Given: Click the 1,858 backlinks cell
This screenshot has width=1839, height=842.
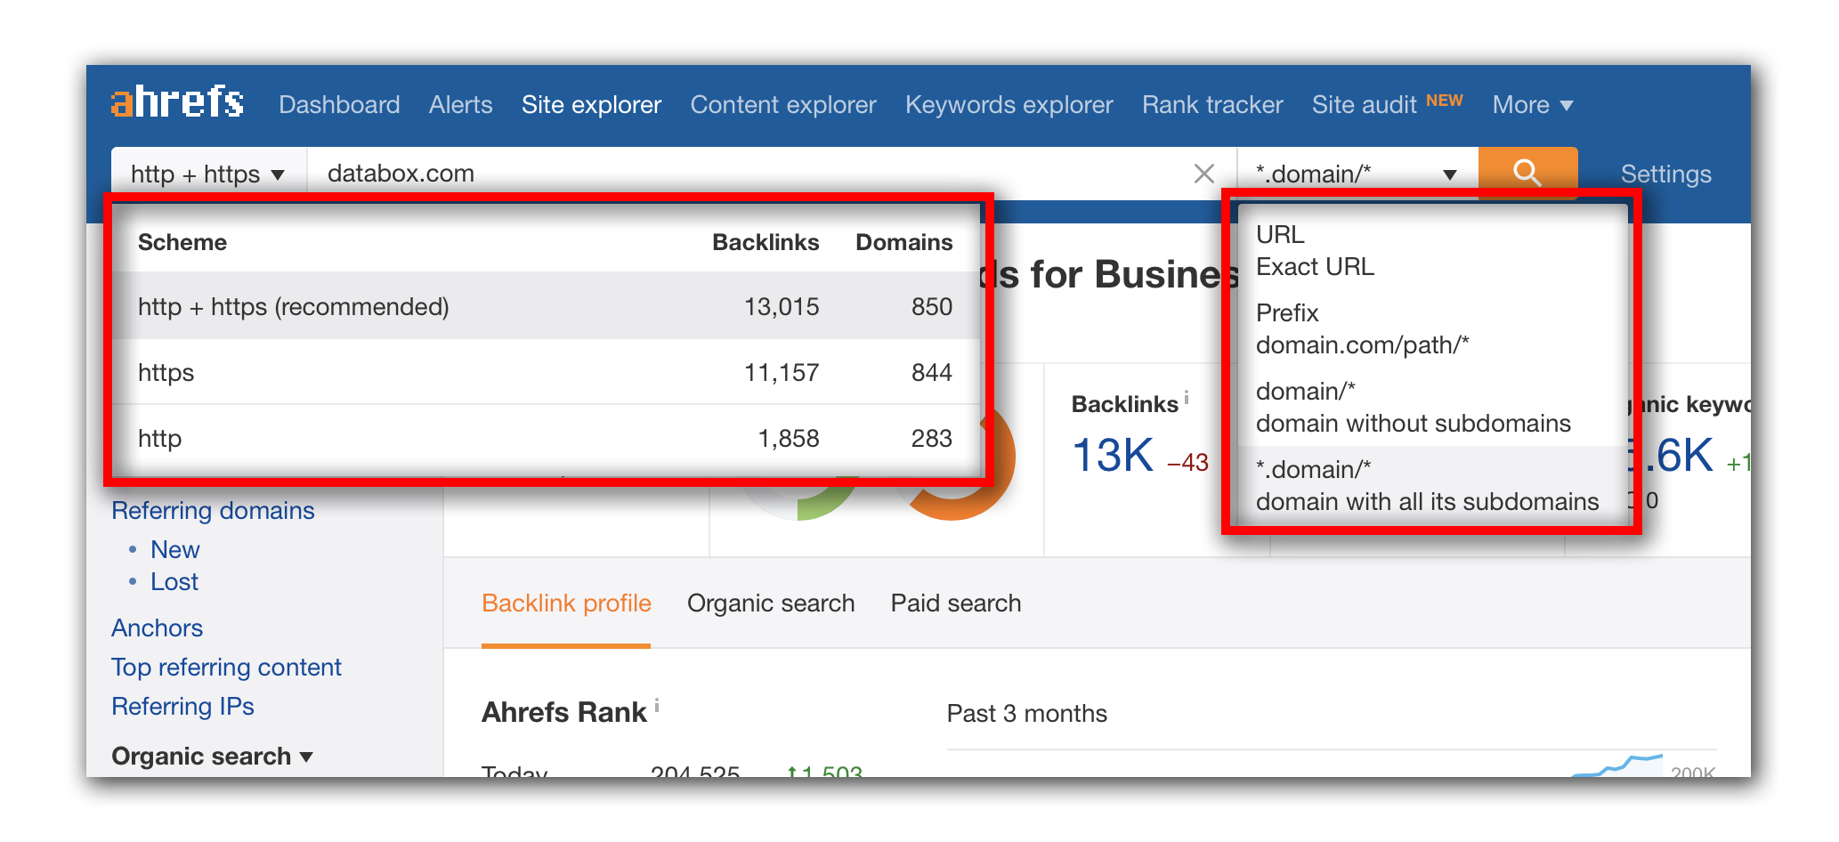Looking at the screenshot, I should [x=788, y=438].
